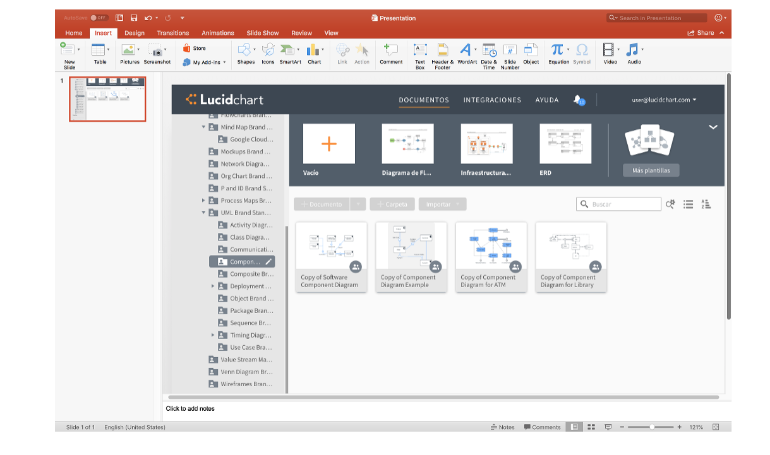Open the Home tab
The width and height of the screenshot is (770, 455).
pos(74,33)
